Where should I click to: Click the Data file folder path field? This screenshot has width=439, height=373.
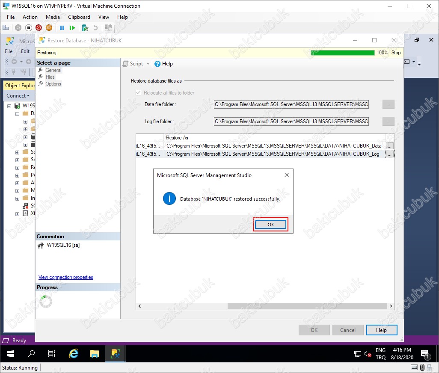pos(291,104)
